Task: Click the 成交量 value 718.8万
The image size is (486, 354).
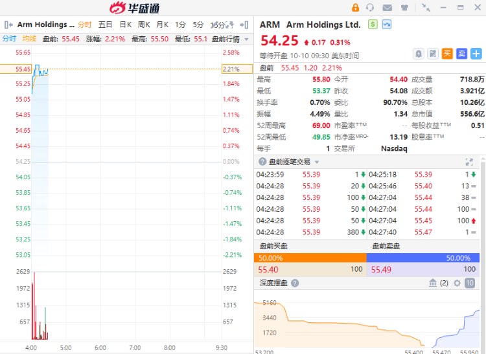Action: click(x=472, y=80)
